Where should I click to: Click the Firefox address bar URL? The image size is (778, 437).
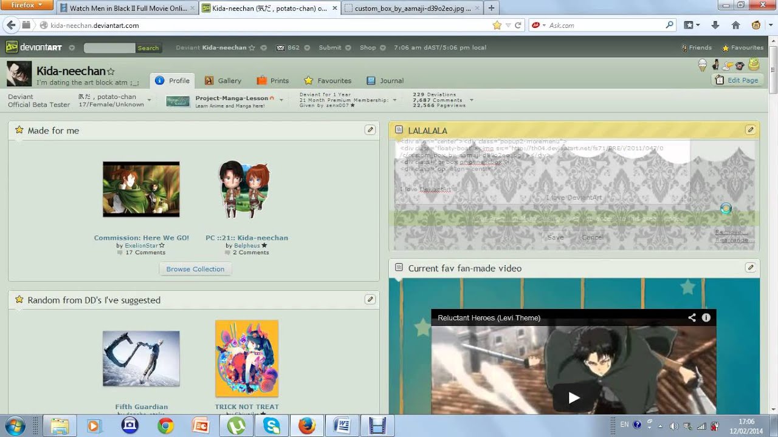[95, 25]
